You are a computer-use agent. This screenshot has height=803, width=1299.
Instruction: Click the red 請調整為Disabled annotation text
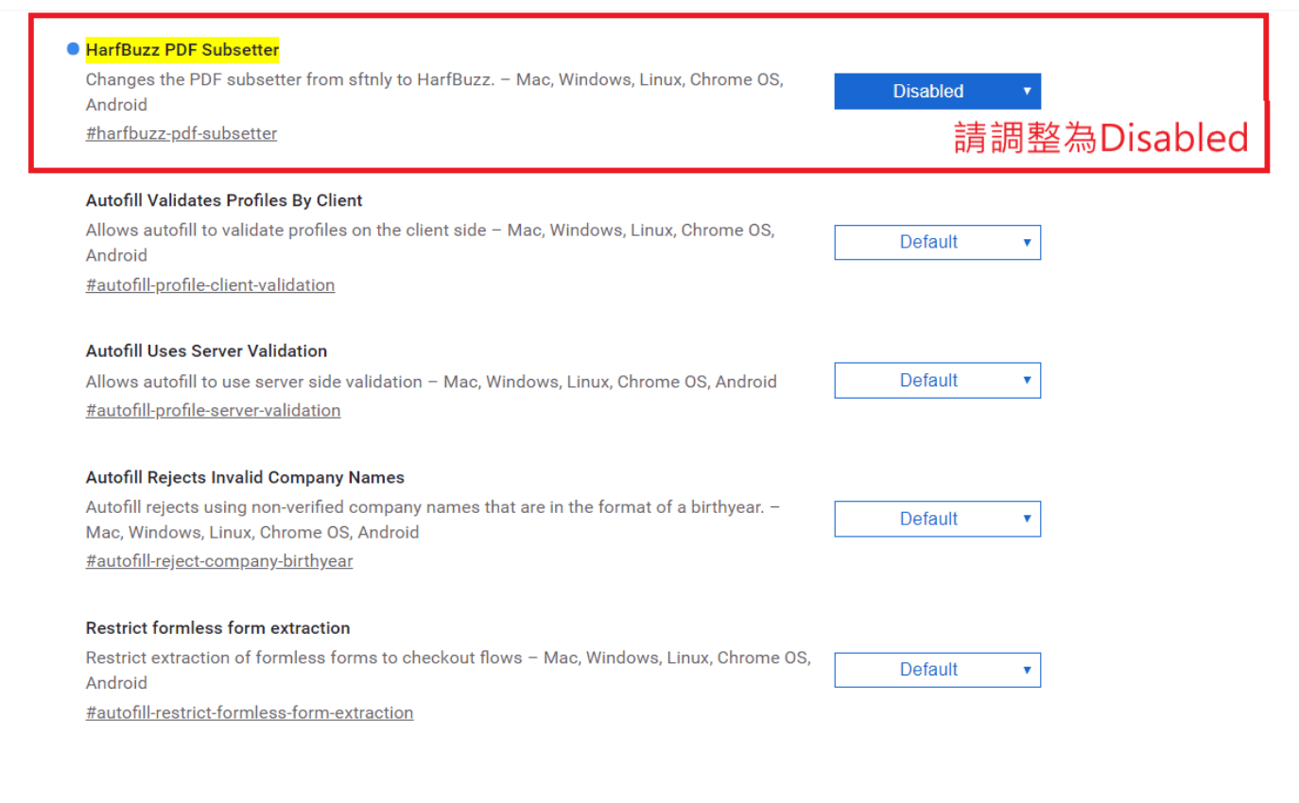[x=1100, y=139]
